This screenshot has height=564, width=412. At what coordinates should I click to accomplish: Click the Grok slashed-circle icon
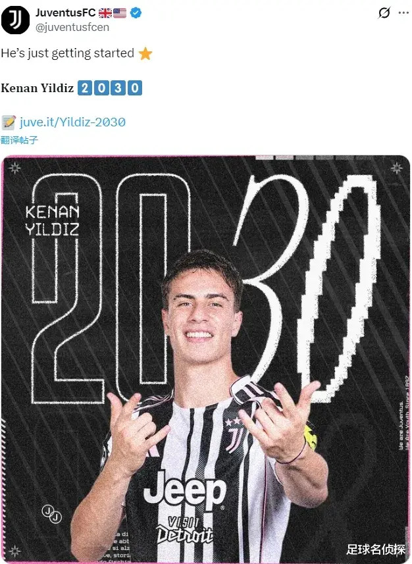click(384, 13)
